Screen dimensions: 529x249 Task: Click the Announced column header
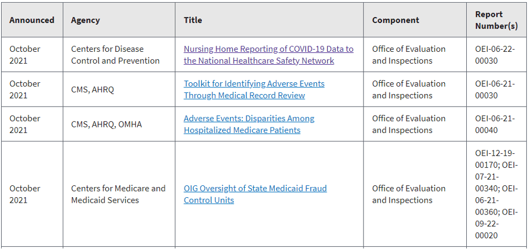click(x=32, y=20)
